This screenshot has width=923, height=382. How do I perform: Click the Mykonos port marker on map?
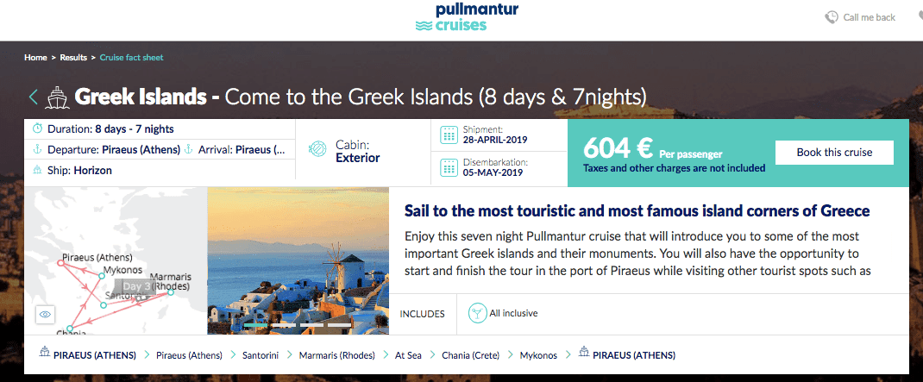tap(101, 274)
